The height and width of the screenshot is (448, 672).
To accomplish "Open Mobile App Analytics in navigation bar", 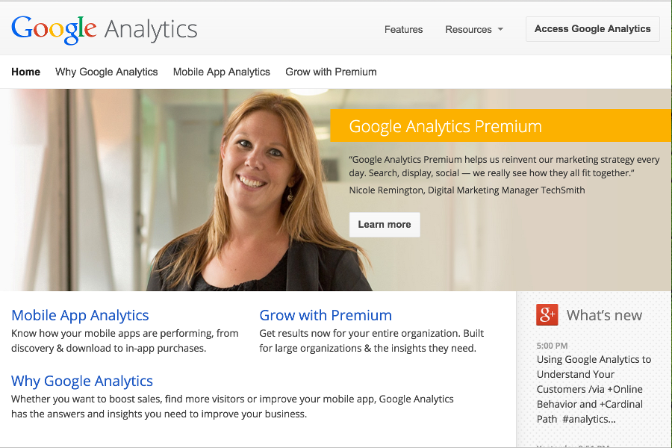I will point(222,72).
